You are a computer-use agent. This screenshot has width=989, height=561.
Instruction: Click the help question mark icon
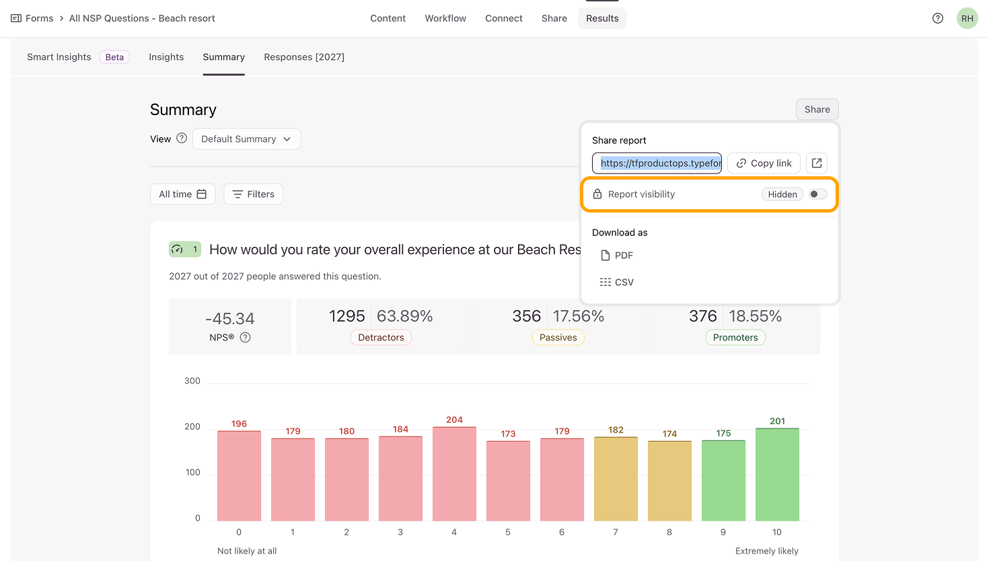pos(937,18)
